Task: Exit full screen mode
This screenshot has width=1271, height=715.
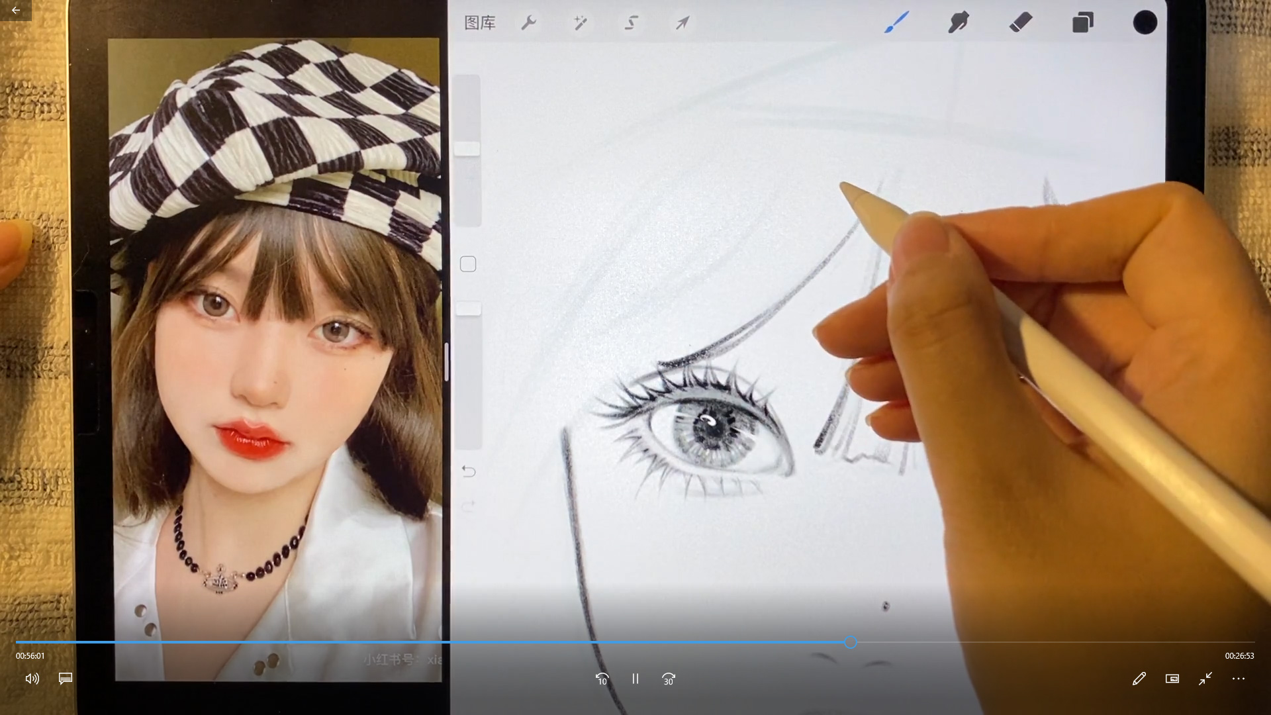Action: click(x=1205, y=679)
